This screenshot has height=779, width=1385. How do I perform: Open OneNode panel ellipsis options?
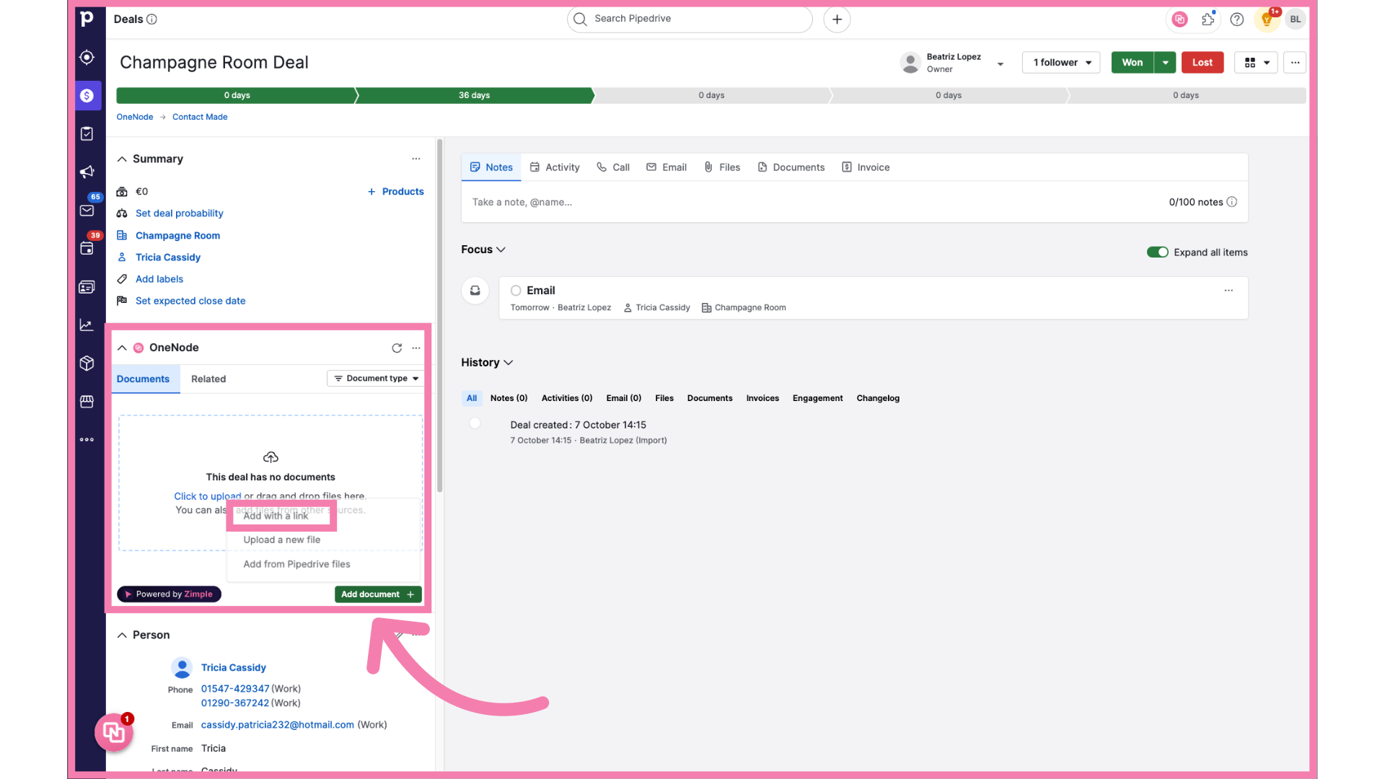point(416,348)
